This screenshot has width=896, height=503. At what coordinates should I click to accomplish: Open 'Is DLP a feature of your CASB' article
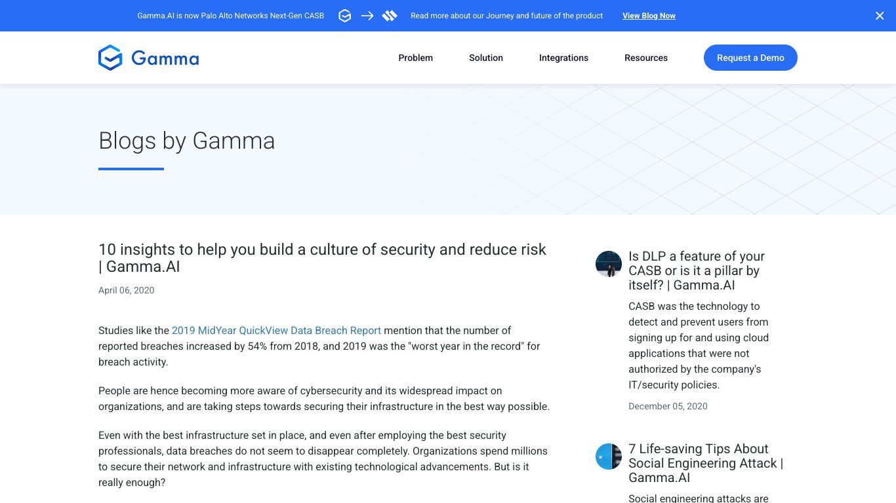pyautogui.click(x=697, y=270)
